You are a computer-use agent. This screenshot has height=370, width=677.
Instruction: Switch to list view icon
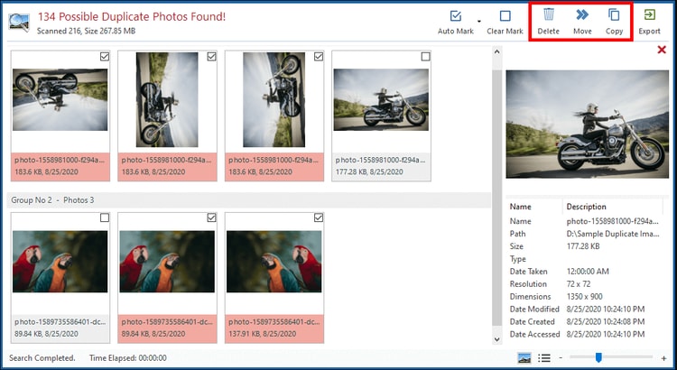544,358
